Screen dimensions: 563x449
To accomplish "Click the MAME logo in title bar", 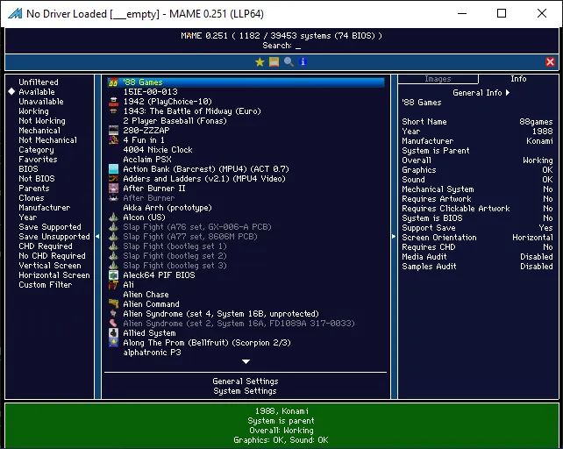I will pyautogui.click(x=15, y=14).
